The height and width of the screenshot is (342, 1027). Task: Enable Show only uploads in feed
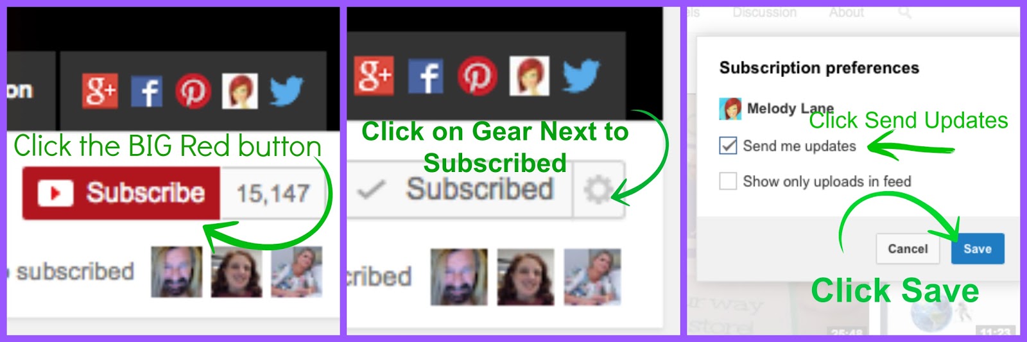pos(728,181)
